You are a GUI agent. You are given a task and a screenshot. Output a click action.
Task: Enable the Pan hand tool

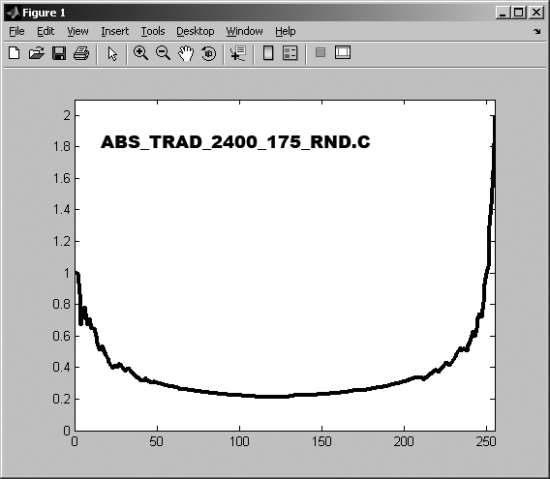[186, 53]
